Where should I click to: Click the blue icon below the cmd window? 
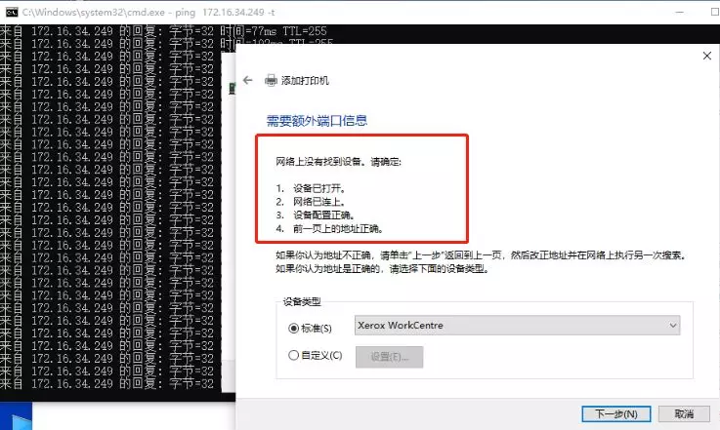pyautogui.click(x=17, y=416)
